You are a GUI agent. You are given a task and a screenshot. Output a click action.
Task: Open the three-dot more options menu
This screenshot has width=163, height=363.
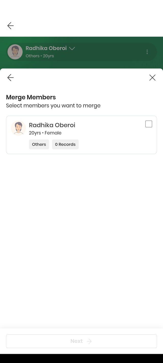coord(147,52)
